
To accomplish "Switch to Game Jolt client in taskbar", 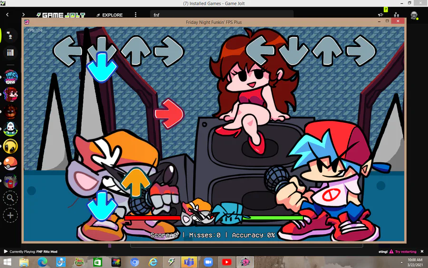I will pos(171,262).
